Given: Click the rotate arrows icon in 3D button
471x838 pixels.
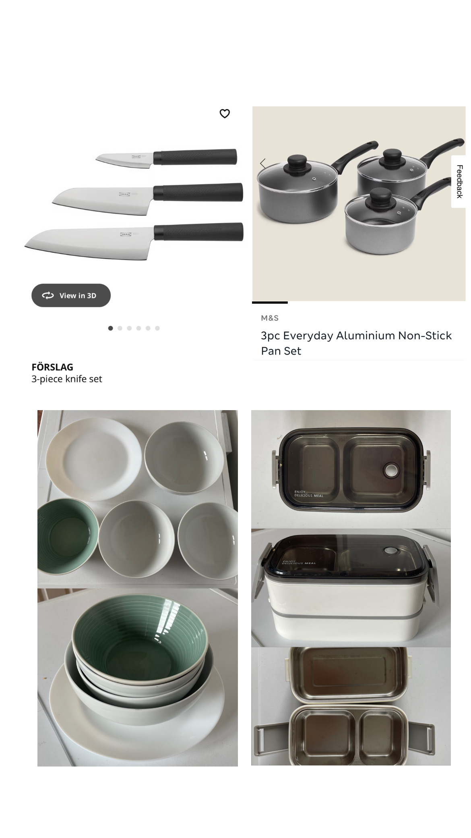Looking at the screenshot, I should point(48,295).
